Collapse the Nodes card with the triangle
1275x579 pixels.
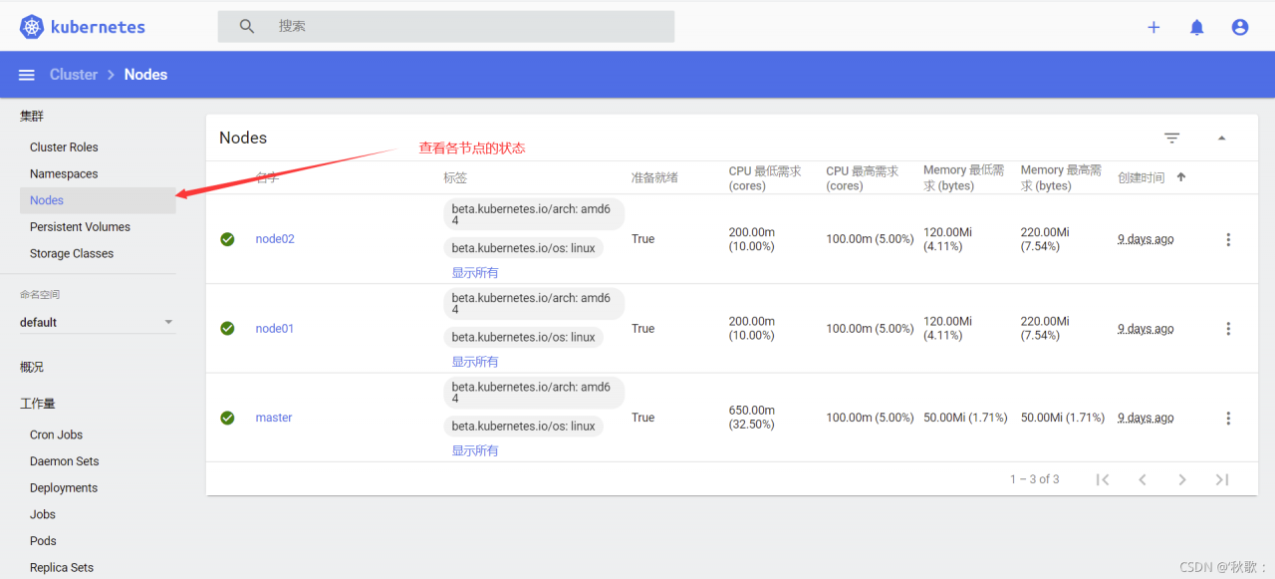click(1222, 138)
